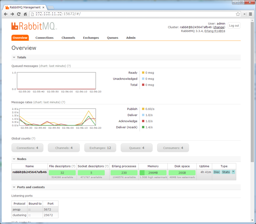Viewport: 256px width, 224px height.
Task: Click the Socket descriptors 5 bar
Action: 91,173
